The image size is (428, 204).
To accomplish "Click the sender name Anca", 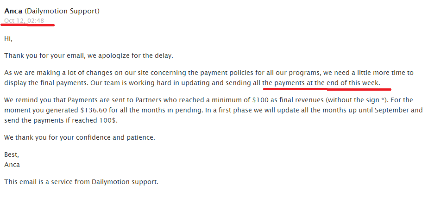I will coord(13,11).
